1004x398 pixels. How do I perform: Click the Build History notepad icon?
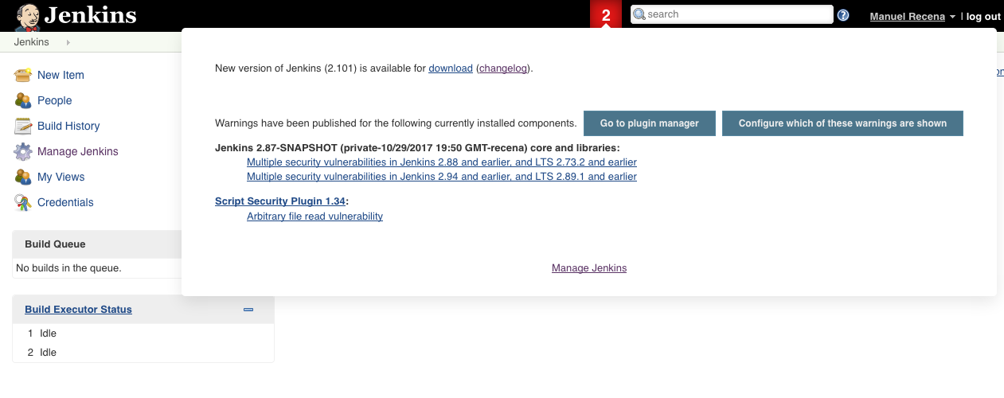click(x=23, y=126)
